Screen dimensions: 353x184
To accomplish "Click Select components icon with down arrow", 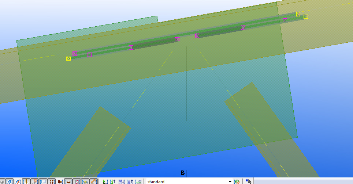I will [105, 181].
